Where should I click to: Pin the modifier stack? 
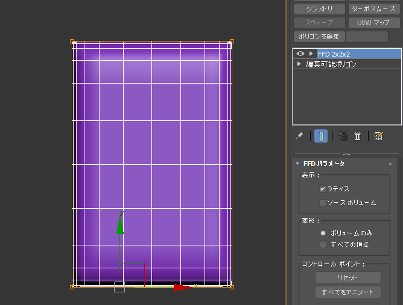click(x=299, y=136)
